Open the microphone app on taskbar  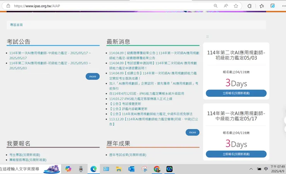click(x=81, y=169)
